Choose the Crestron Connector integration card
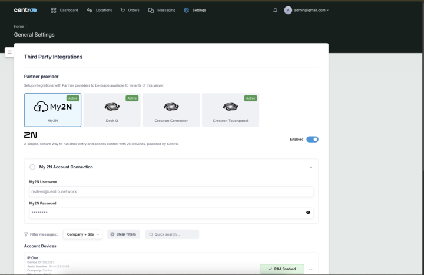Viewport: 424px width, 275px height. pyautogui.click(x=171, y=110)
